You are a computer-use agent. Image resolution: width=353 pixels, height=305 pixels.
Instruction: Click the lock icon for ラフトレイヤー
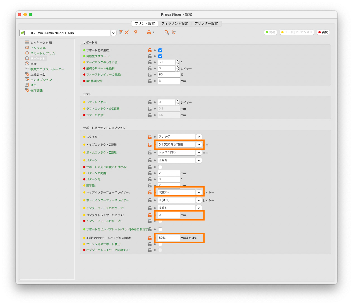point(150,102)
